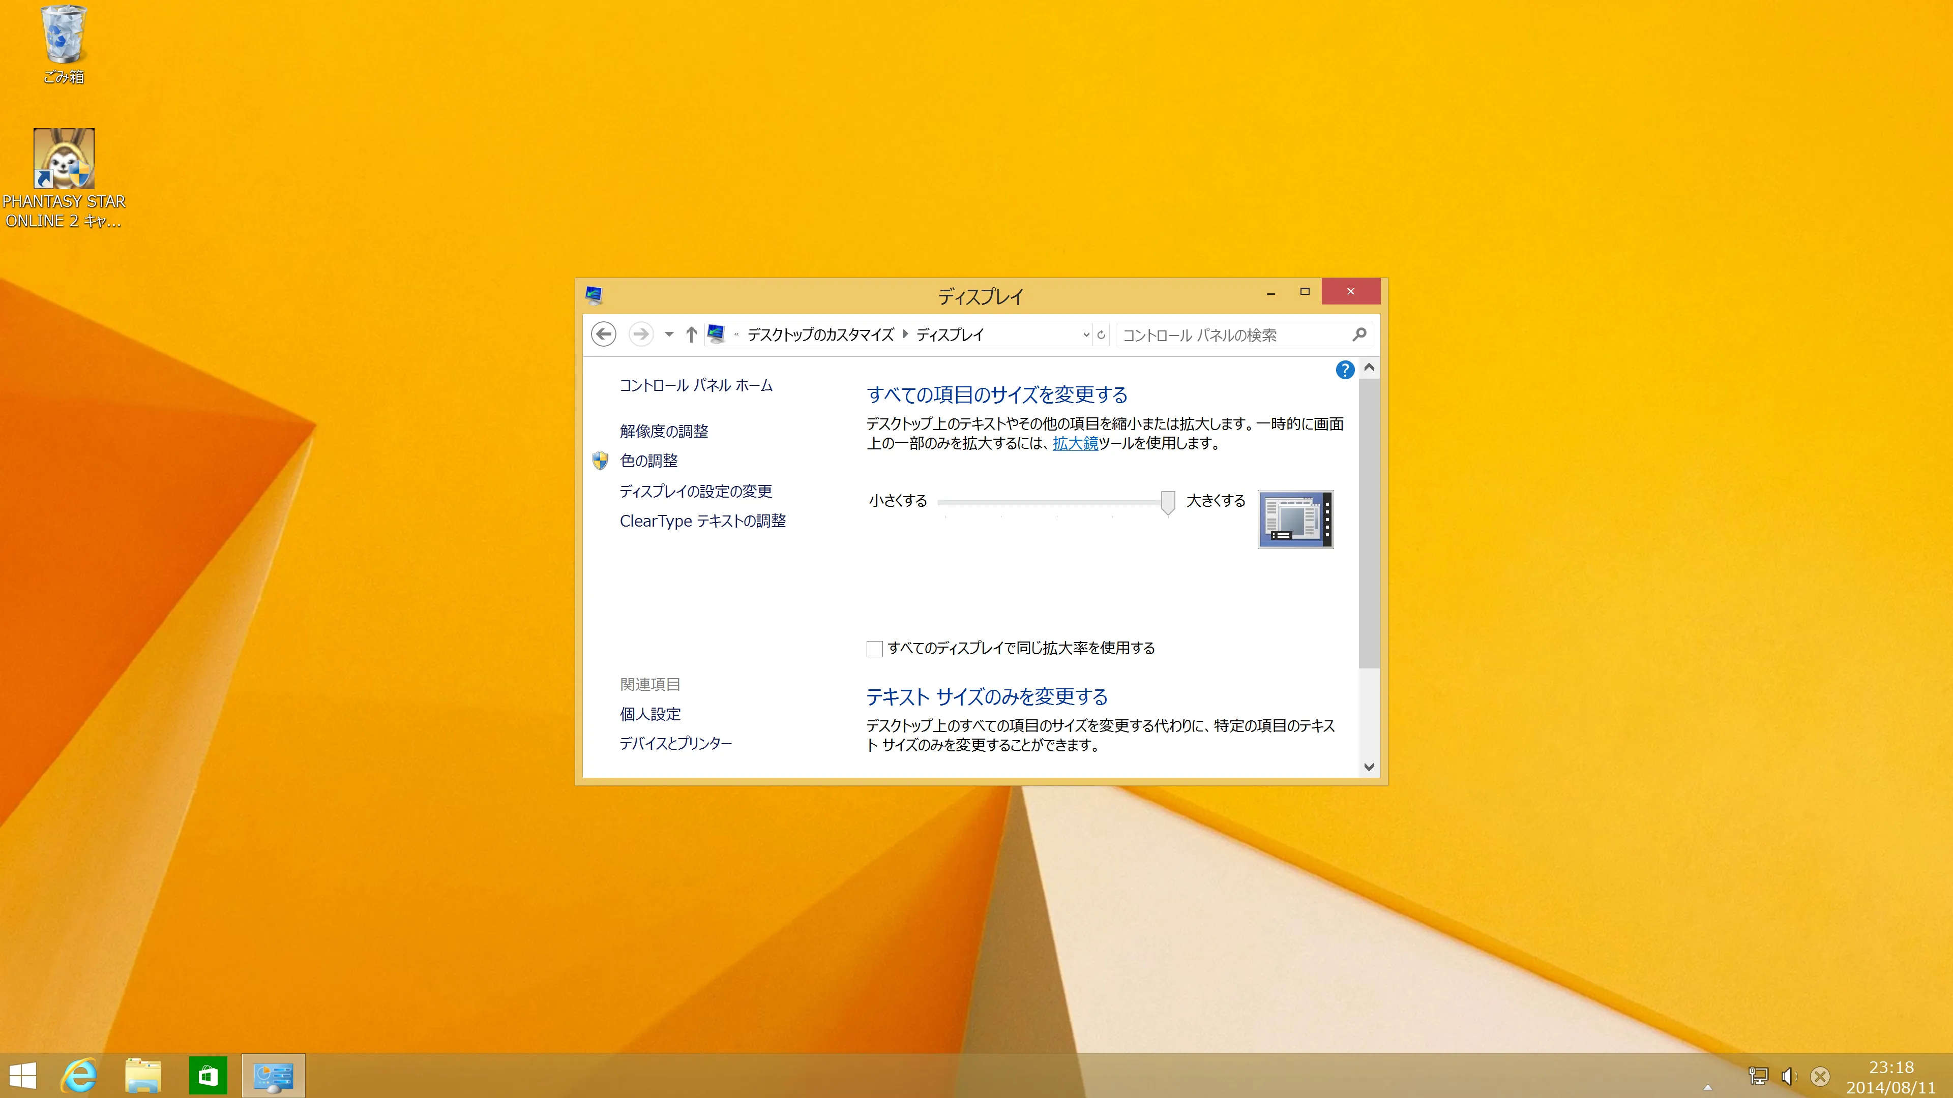Screen dimensions: 1953x1098
Task: Open コントロール パネル ホーム link
Action: pyautogui.click(x=696, y=386)
